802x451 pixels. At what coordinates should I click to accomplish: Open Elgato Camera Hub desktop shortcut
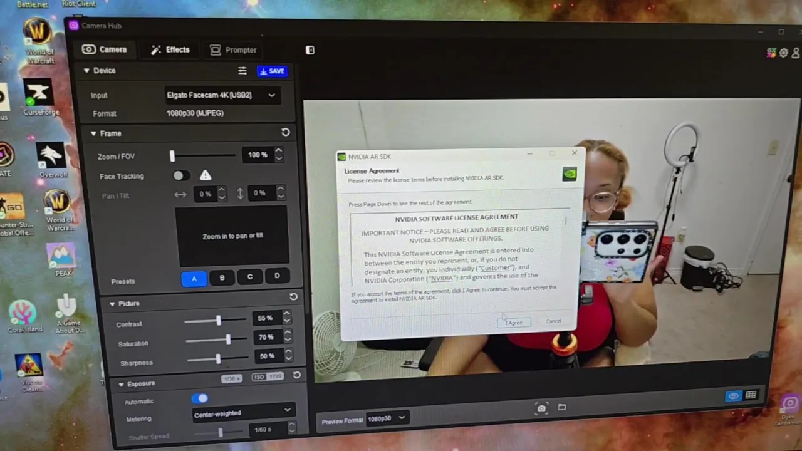[x=790, y=410]
